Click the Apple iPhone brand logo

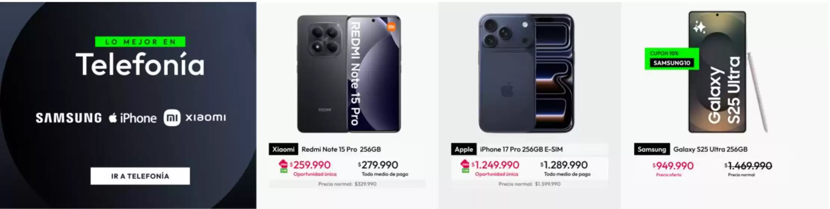pyautogui.click(x=133, y=118)
